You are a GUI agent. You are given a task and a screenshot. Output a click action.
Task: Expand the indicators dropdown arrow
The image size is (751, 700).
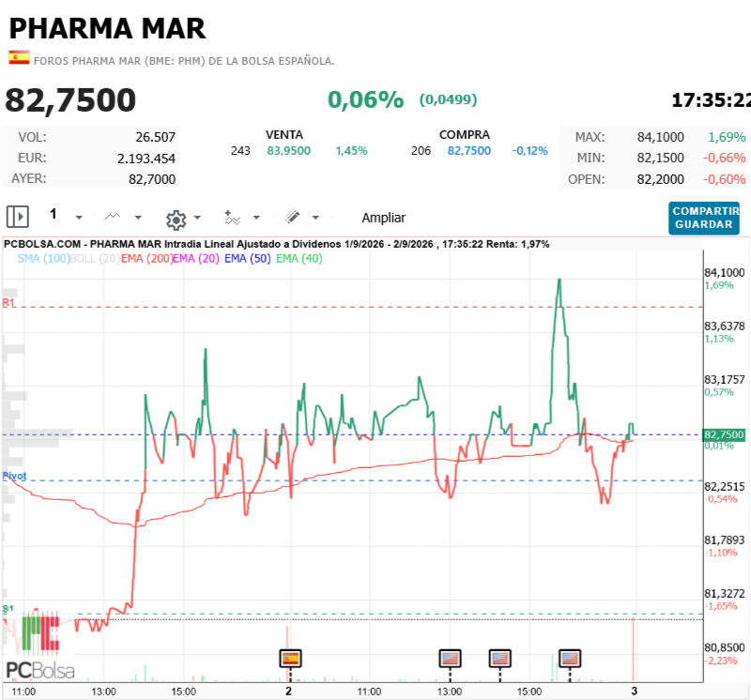256,218
